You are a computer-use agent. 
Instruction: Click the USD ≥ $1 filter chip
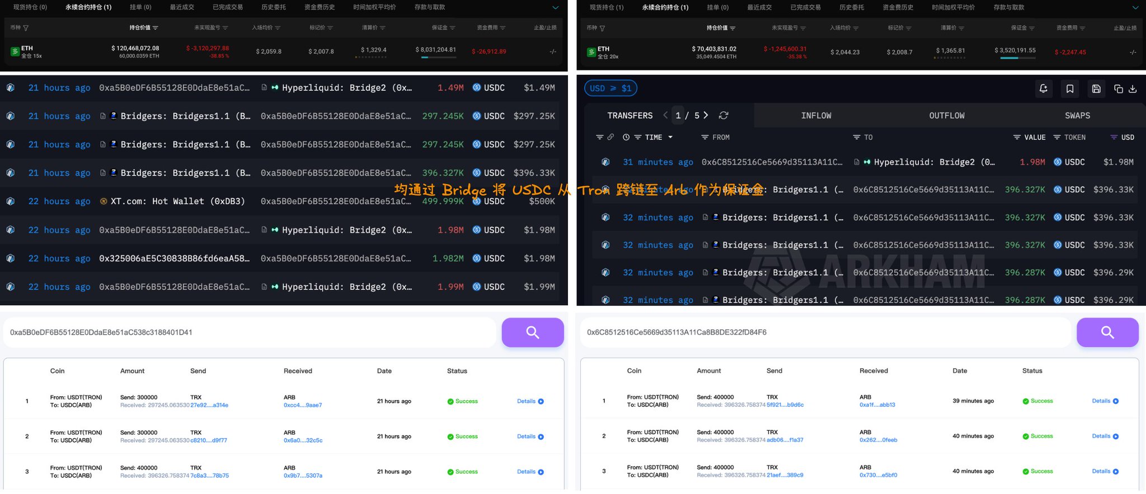610,88
